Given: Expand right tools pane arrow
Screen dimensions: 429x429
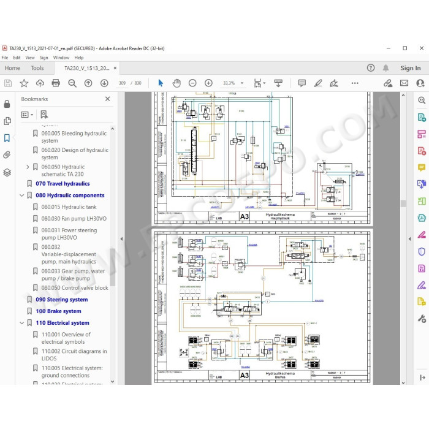Looking at the screenshot, I should click(x=409, y=239).
